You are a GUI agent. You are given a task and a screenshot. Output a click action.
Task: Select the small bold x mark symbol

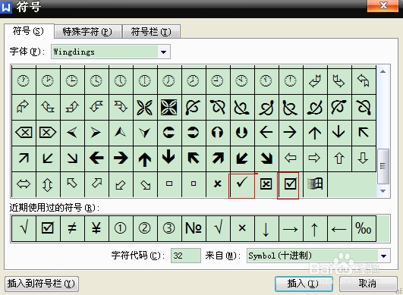pyautogui.click(x=218, y=184)
